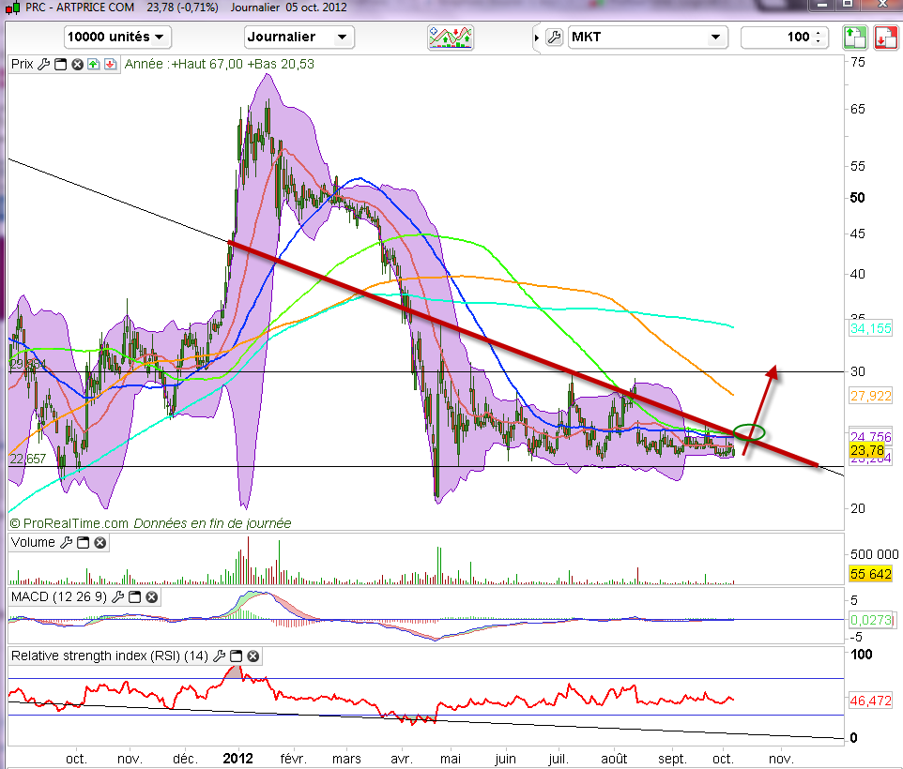The height and width of the screenshot is (769, 903).
Task: Open order settings wrench beside MKT
Action: (553, 38)
